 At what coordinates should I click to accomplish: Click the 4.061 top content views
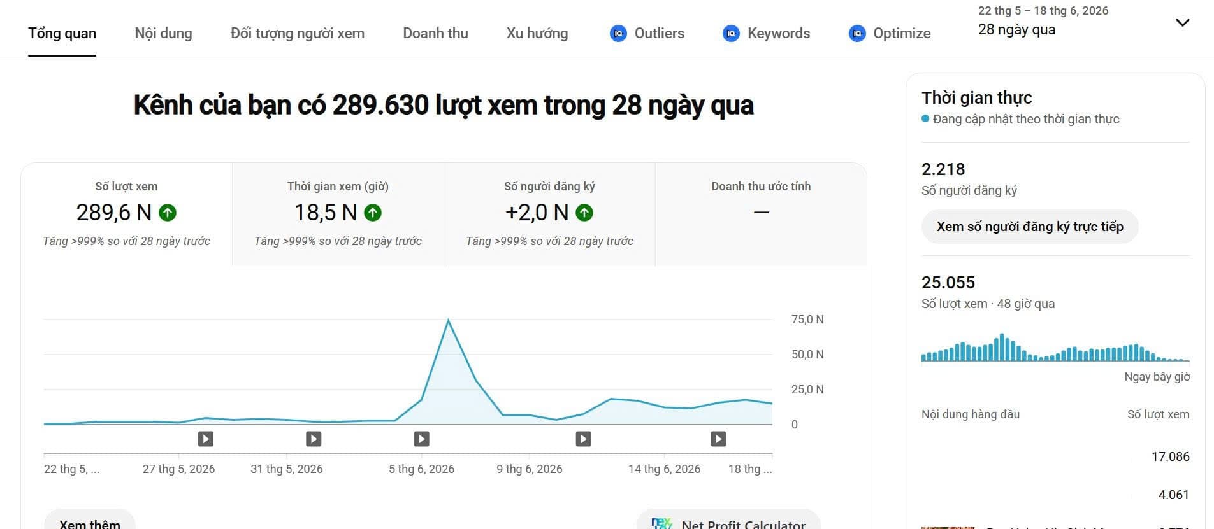point(1174,495)
